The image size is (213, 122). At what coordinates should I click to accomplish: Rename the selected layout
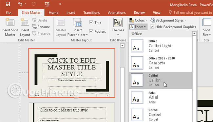(x=41, y=27)
